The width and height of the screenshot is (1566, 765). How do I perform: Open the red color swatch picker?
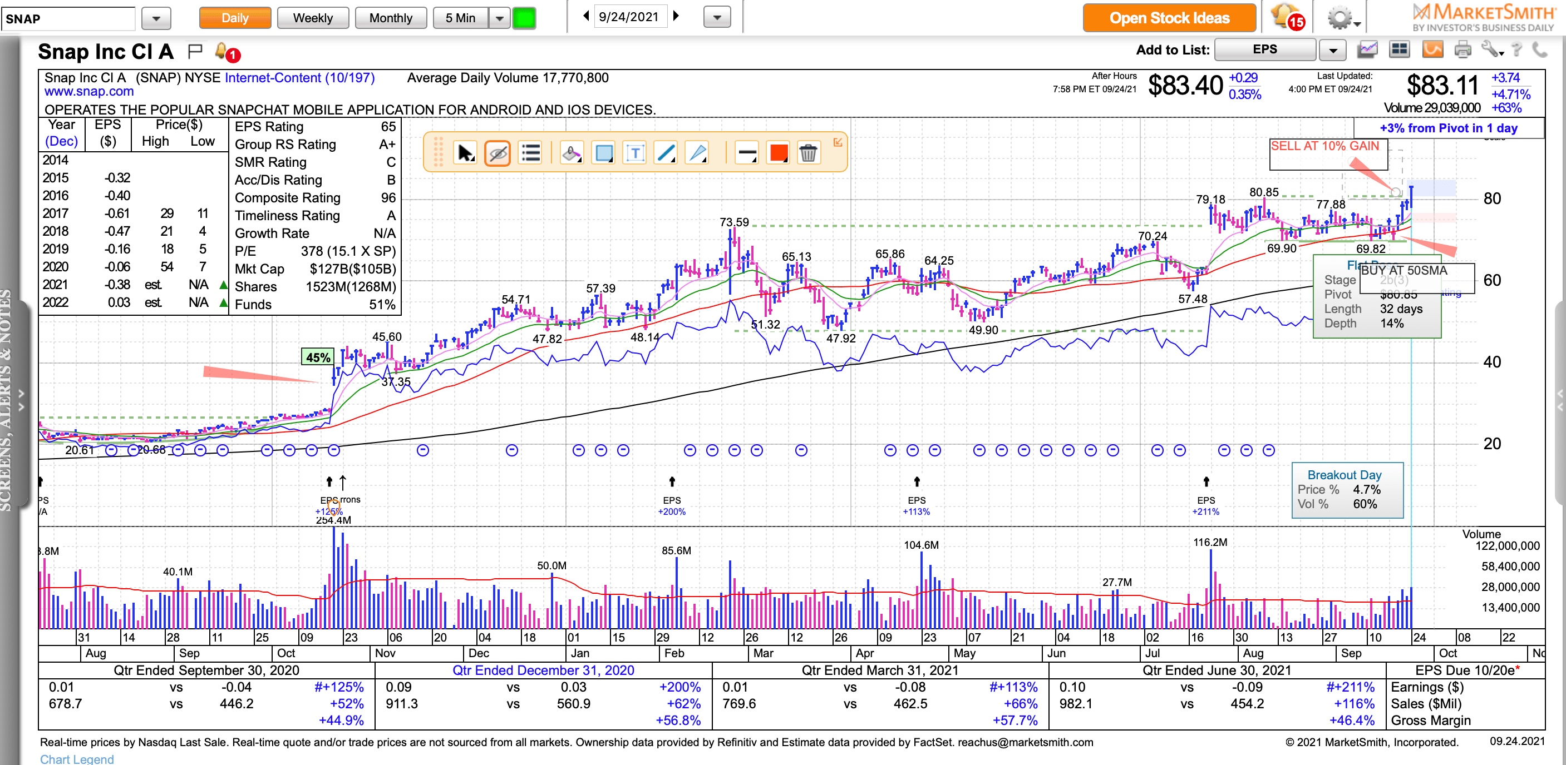(x=778, y=153)
